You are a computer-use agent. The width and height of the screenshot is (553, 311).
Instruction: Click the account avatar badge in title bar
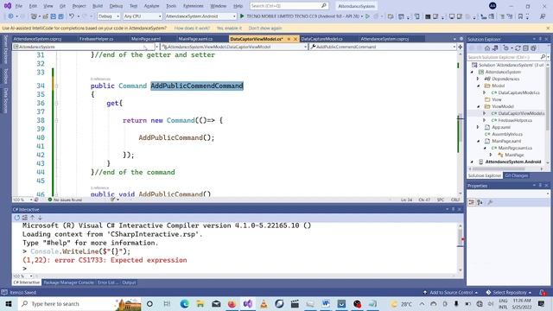[493, 6]
